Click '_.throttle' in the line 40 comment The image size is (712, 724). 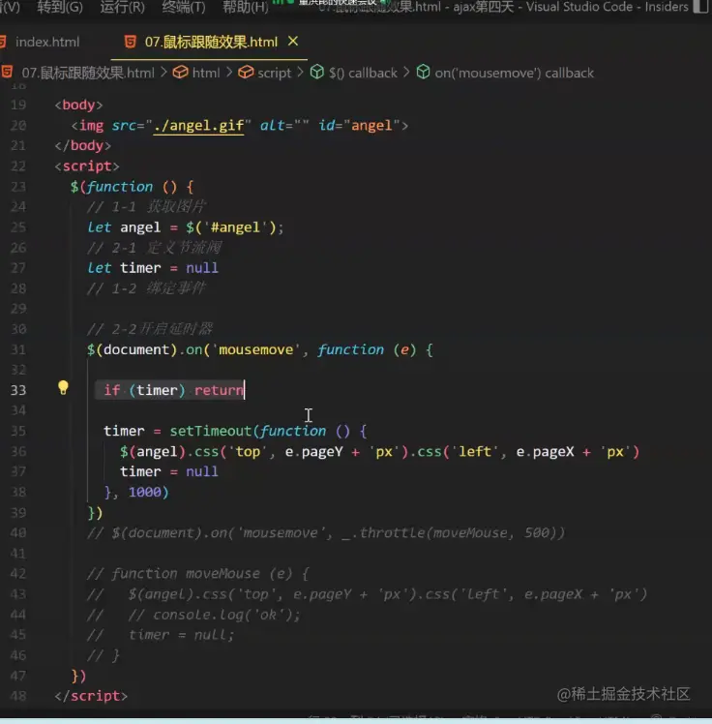[383, 533]
